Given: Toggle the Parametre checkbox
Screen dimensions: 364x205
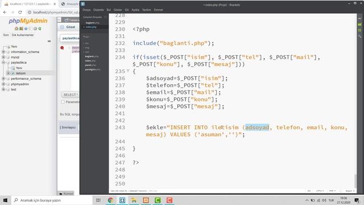Looking at the screenshot, I should click(63, 102).
